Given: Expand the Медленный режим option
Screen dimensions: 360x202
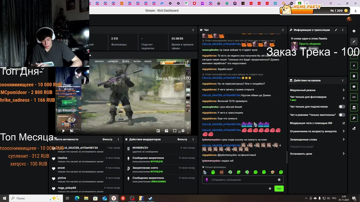Looking at the screenshot, I should [317, 90].
